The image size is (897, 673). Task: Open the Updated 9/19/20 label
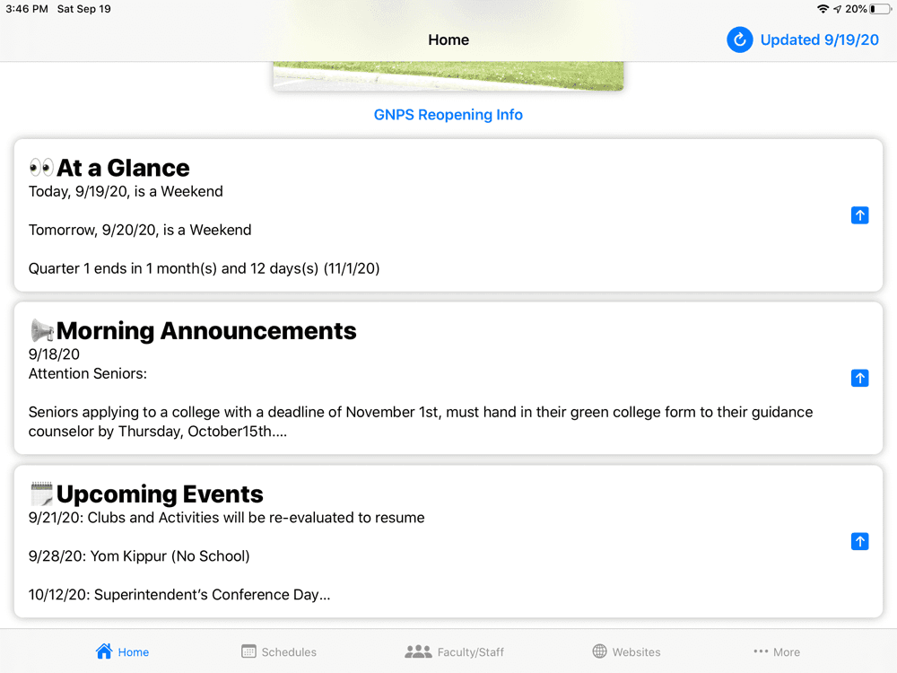(x=819, y=39)
